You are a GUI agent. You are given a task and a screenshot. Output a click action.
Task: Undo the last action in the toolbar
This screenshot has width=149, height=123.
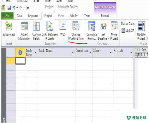(14, 8)
